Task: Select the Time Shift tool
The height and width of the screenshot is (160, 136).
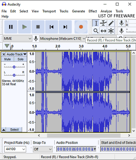Action: [103, 31]
